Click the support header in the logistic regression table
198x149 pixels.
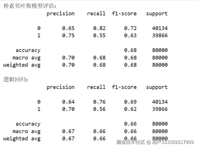point(157,87)
